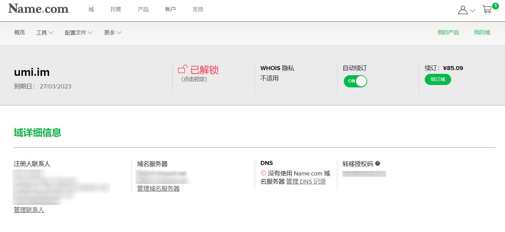
Task: Expand the 配置文件 dropdown menu
Action: point(79,33)
